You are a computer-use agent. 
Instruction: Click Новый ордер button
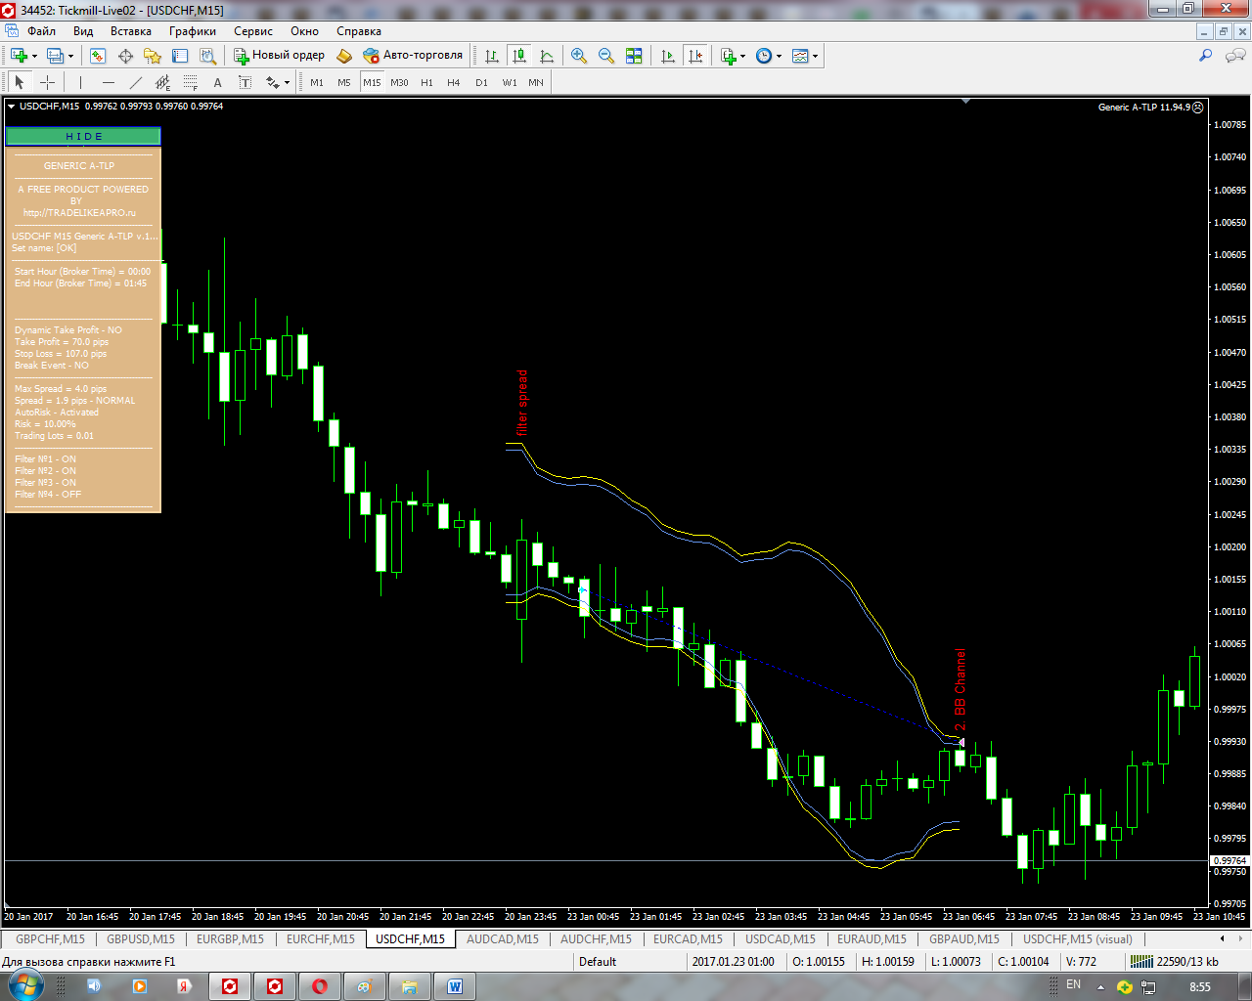(x=279, y=56)
